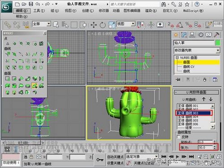Click the Edit Named Selection Sets icon
This screenshot has width=224, height=168.
(209, 25)
